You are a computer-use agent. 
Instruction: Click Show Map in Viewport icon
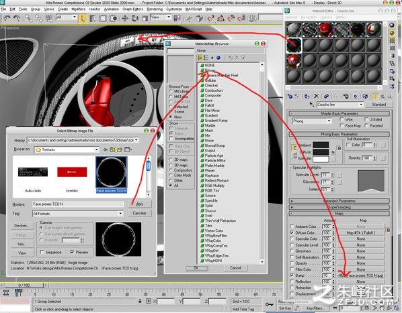[x=365, y=97]
